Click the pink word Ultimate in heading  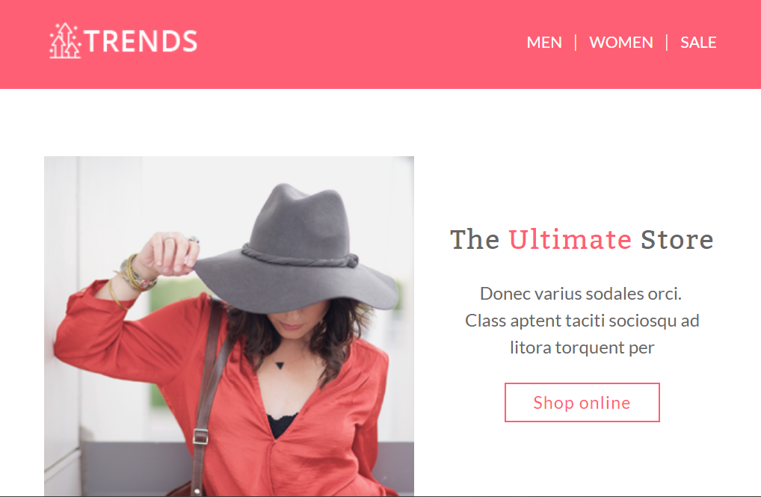point(570,240)
